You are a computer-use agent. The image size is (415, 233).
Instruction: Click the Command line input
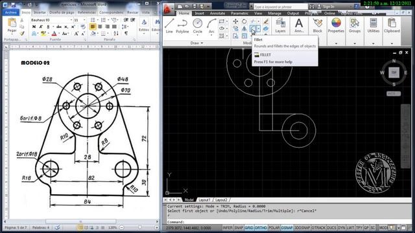tap(289, 222)
